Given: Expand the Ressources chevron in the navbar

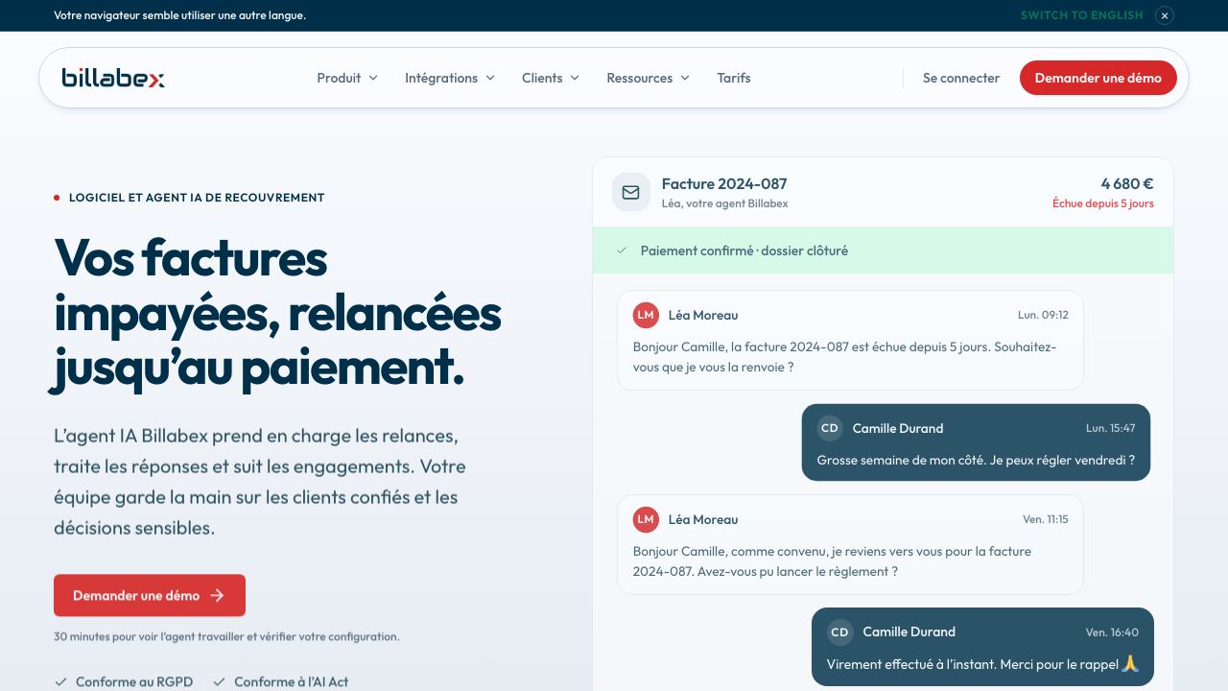Looking at the screenshot, I should 685,78.
